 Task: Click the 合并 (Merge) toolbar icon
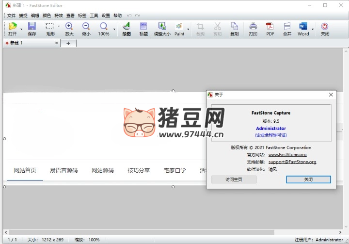(287, 29)
